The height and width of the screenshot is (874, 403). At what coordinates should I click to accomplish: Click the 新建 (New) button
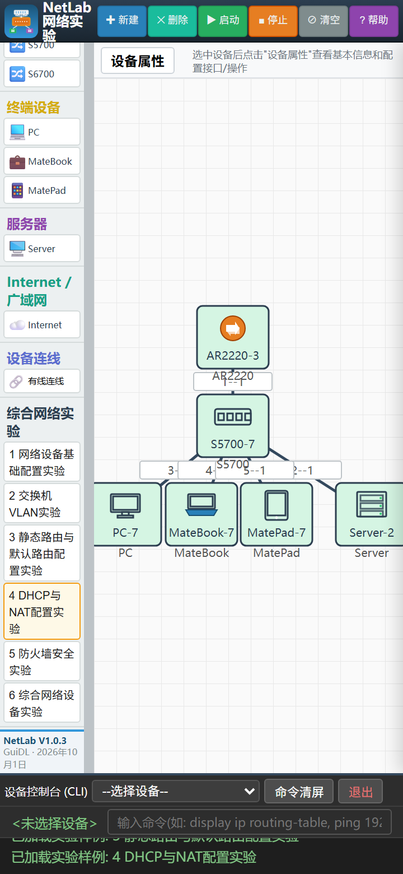[x=122, y=21]
